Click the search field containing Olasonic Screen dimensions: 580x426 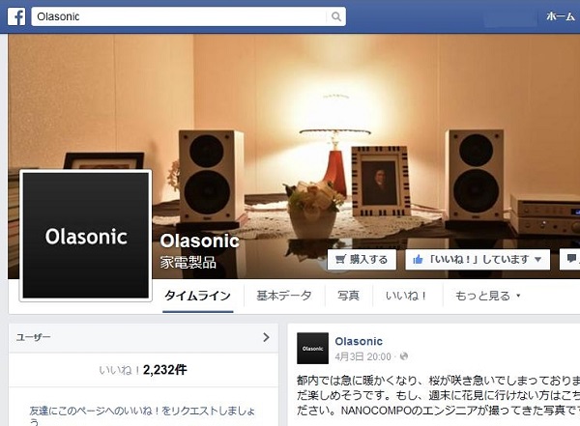[x=179, y=16]
